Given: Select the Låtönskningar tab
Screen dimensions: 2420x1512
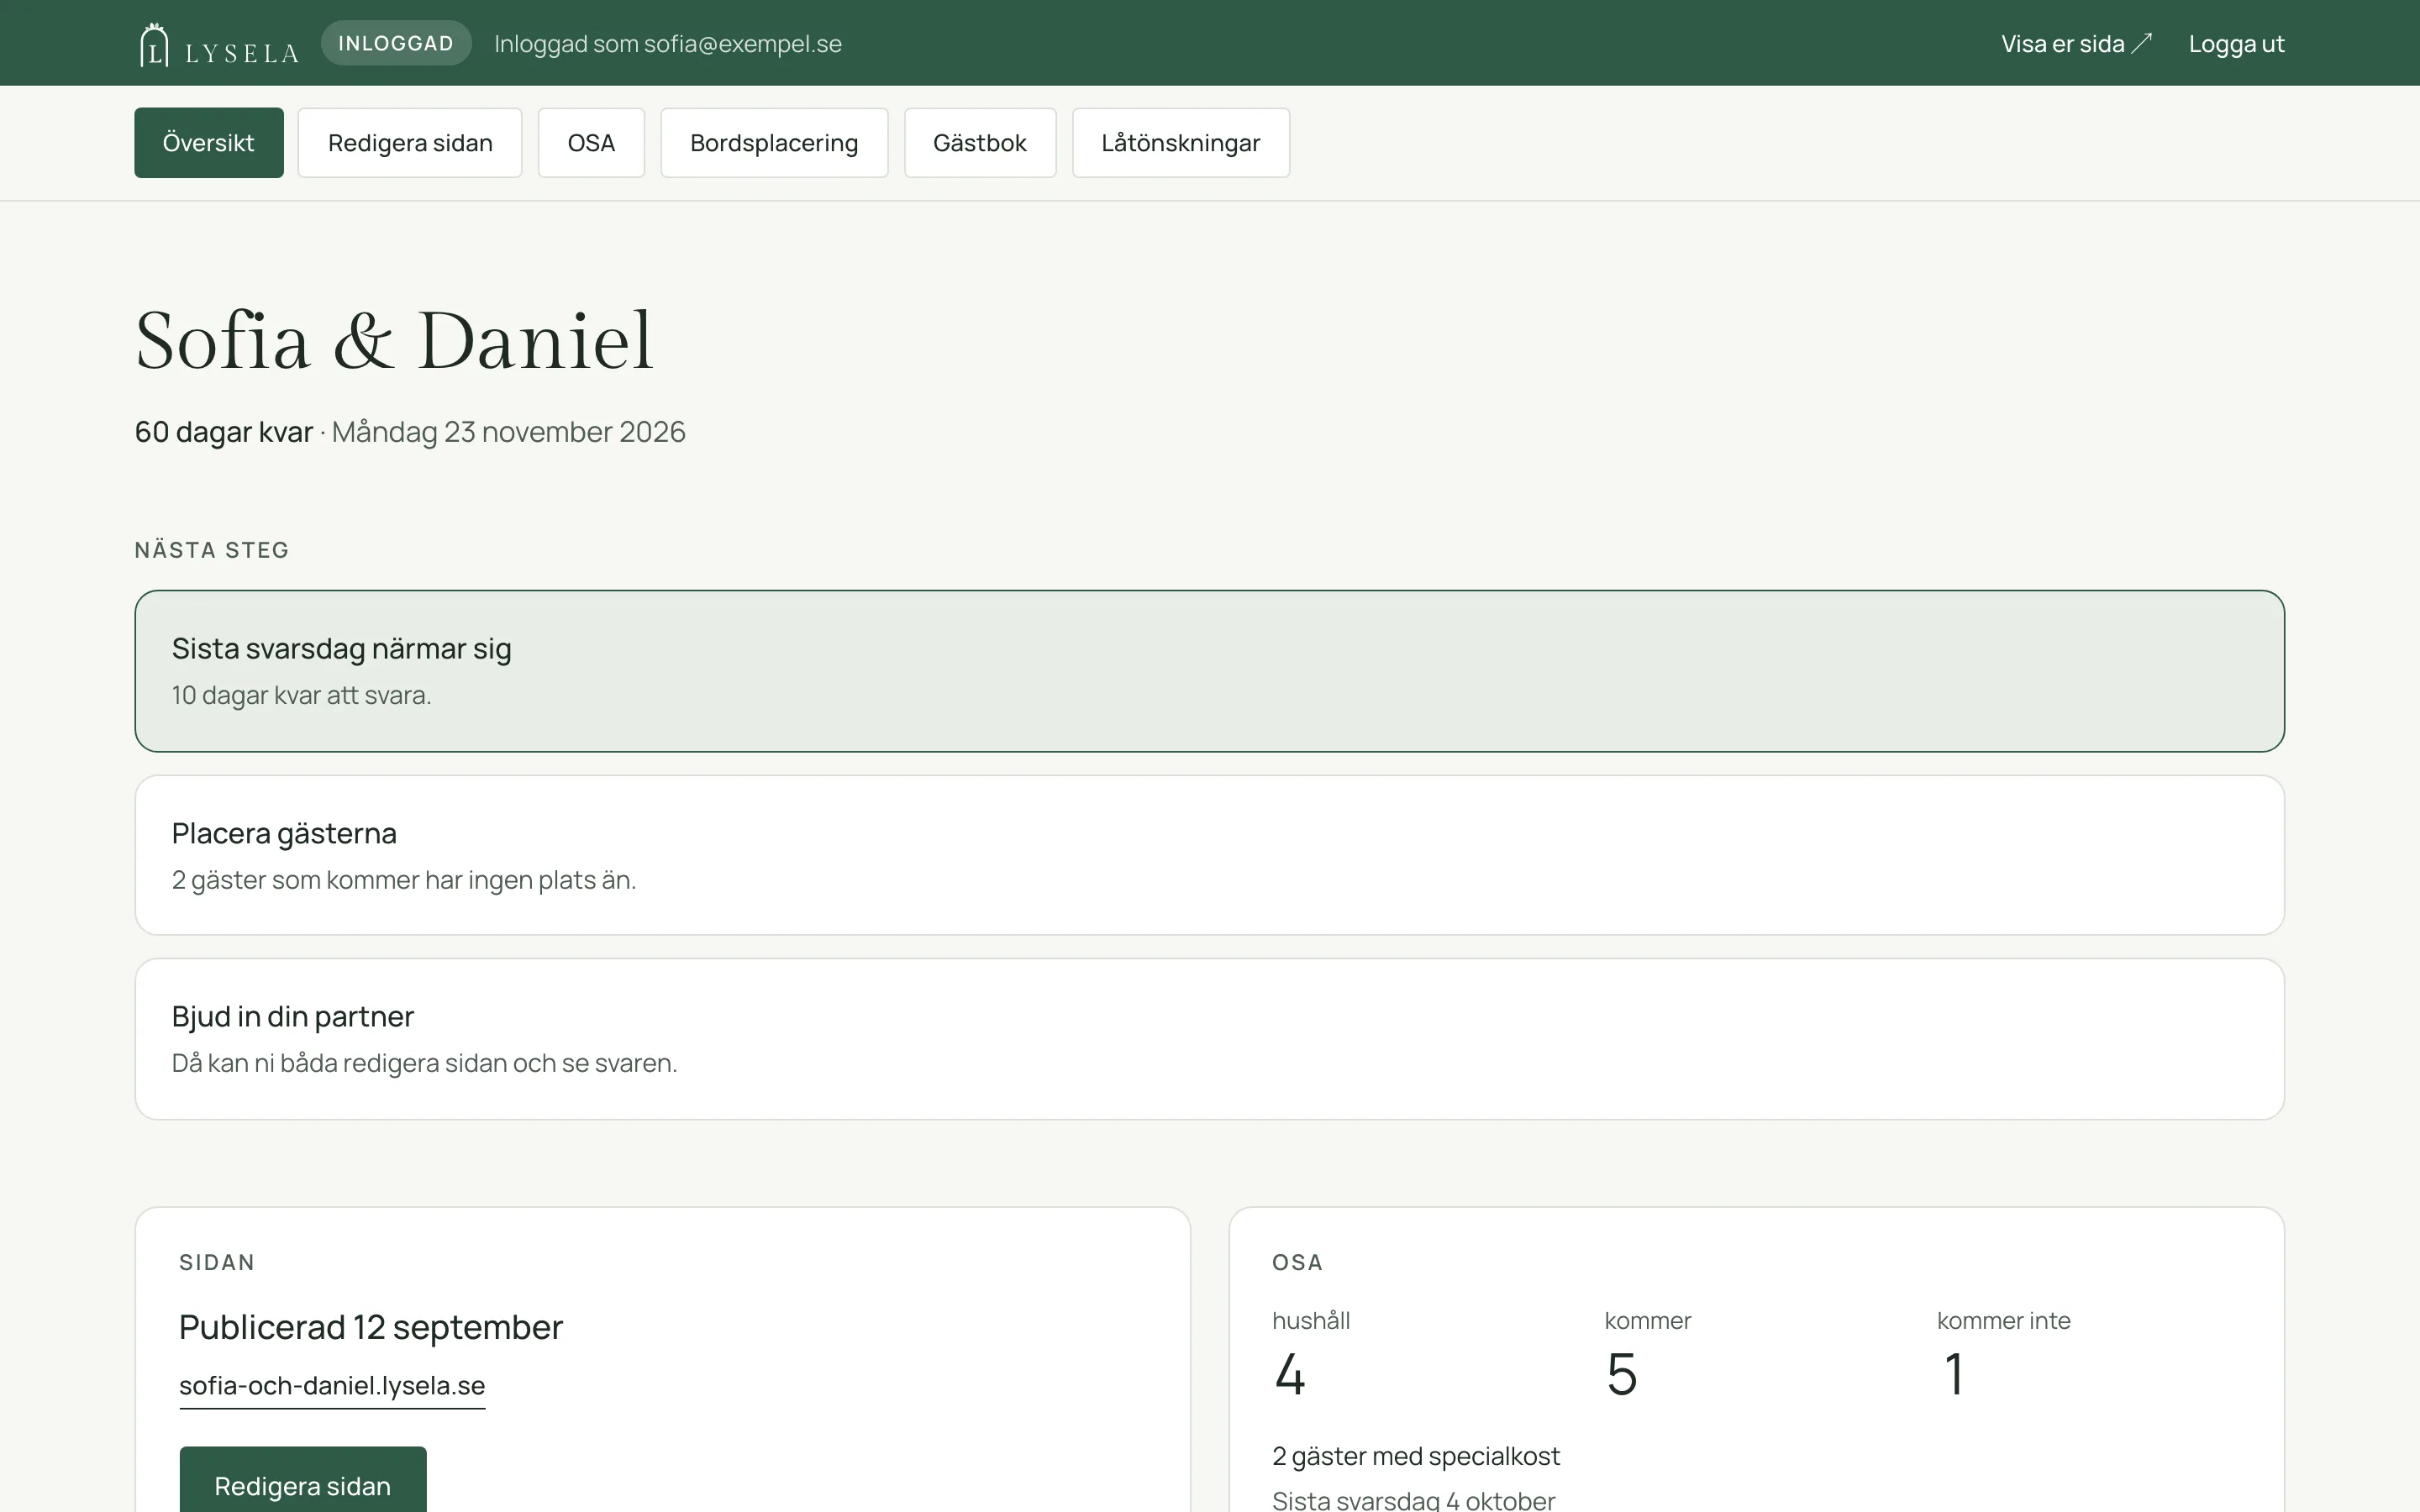Looking at the screenshot, I should 1181,143.
